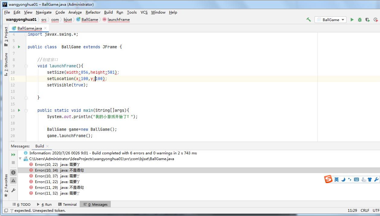This screenshot has height=216, width=380.
Task: Open the File menu
Action: point(7,12)
